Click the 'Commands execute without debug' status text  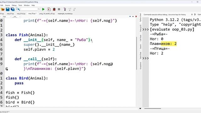[165, 15]
